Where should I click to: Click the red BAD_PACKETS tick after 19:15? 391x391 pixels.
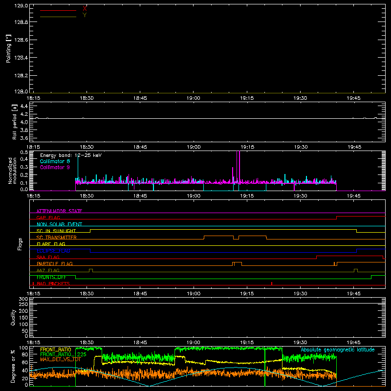[x=272, y=283]
